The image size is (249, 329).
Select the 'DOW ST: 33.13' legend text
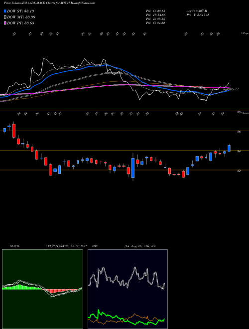coord(20,11)
